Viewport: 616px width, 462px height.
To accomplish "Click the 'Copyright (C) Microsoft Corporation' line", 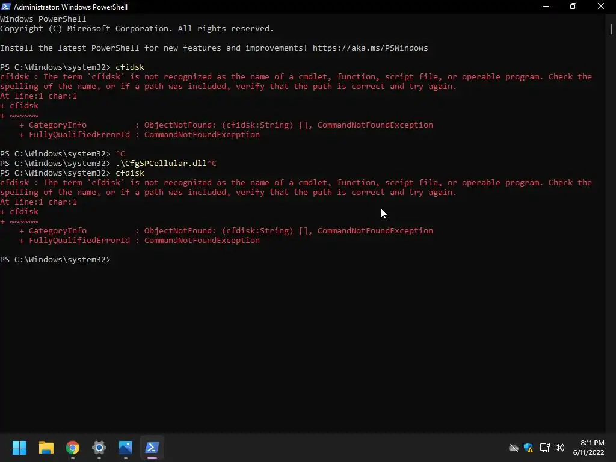I will coord(137,29).
